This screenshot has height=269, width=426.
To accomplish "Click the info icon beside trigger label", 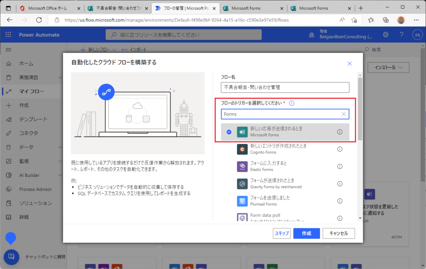I will point(292,103).
